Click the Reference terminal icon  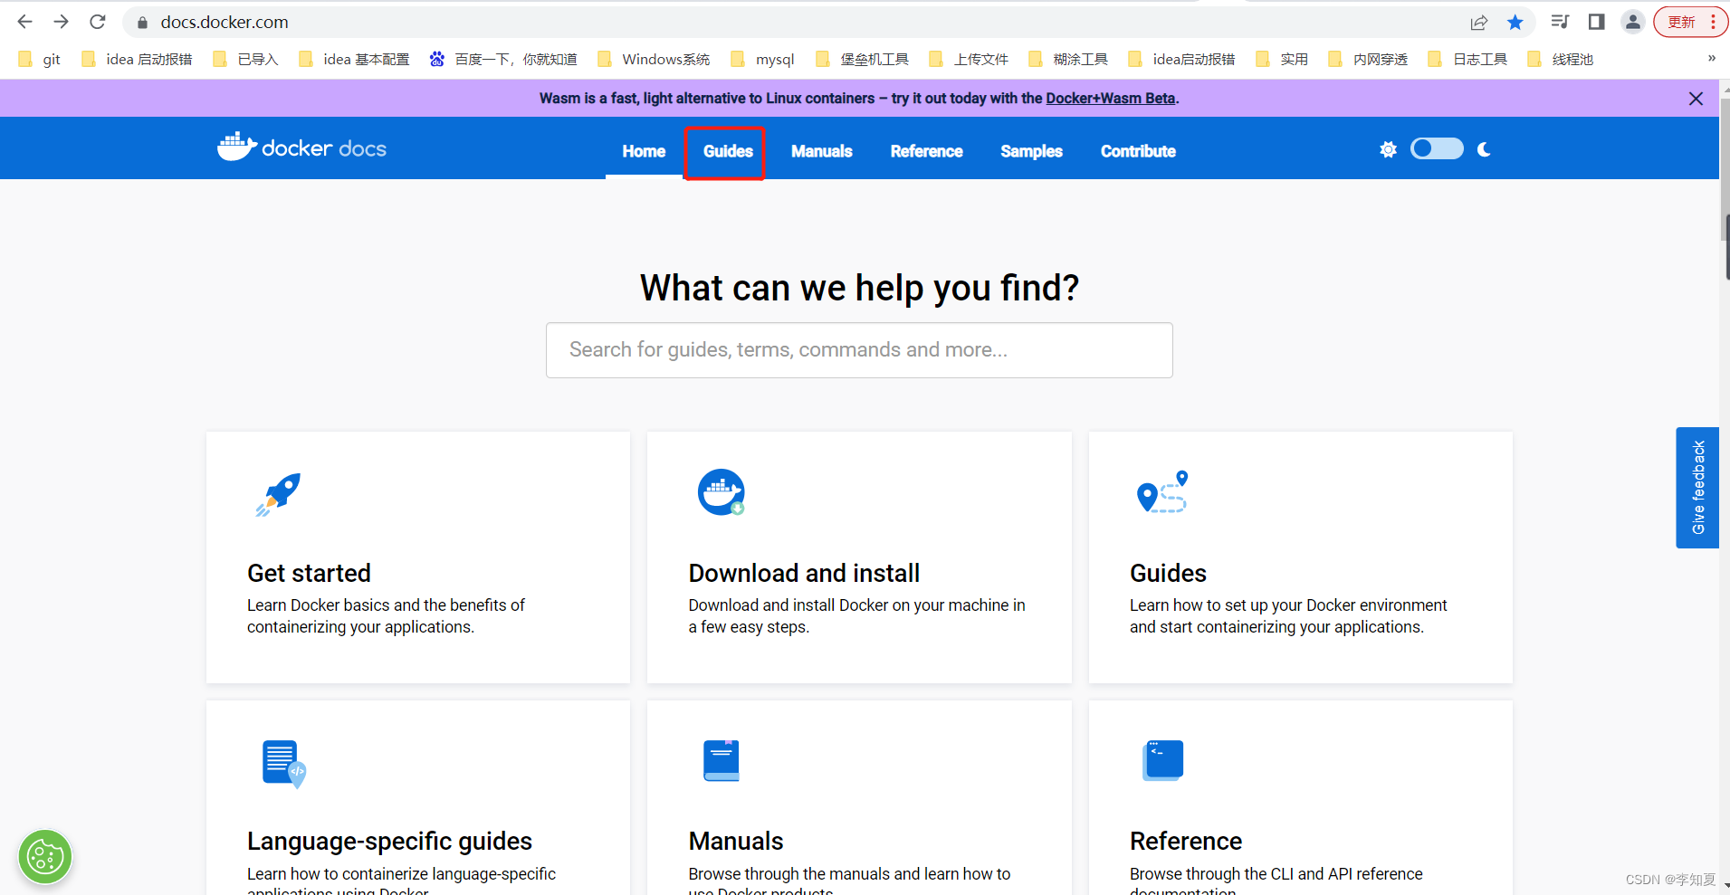tap(1163, 760)
